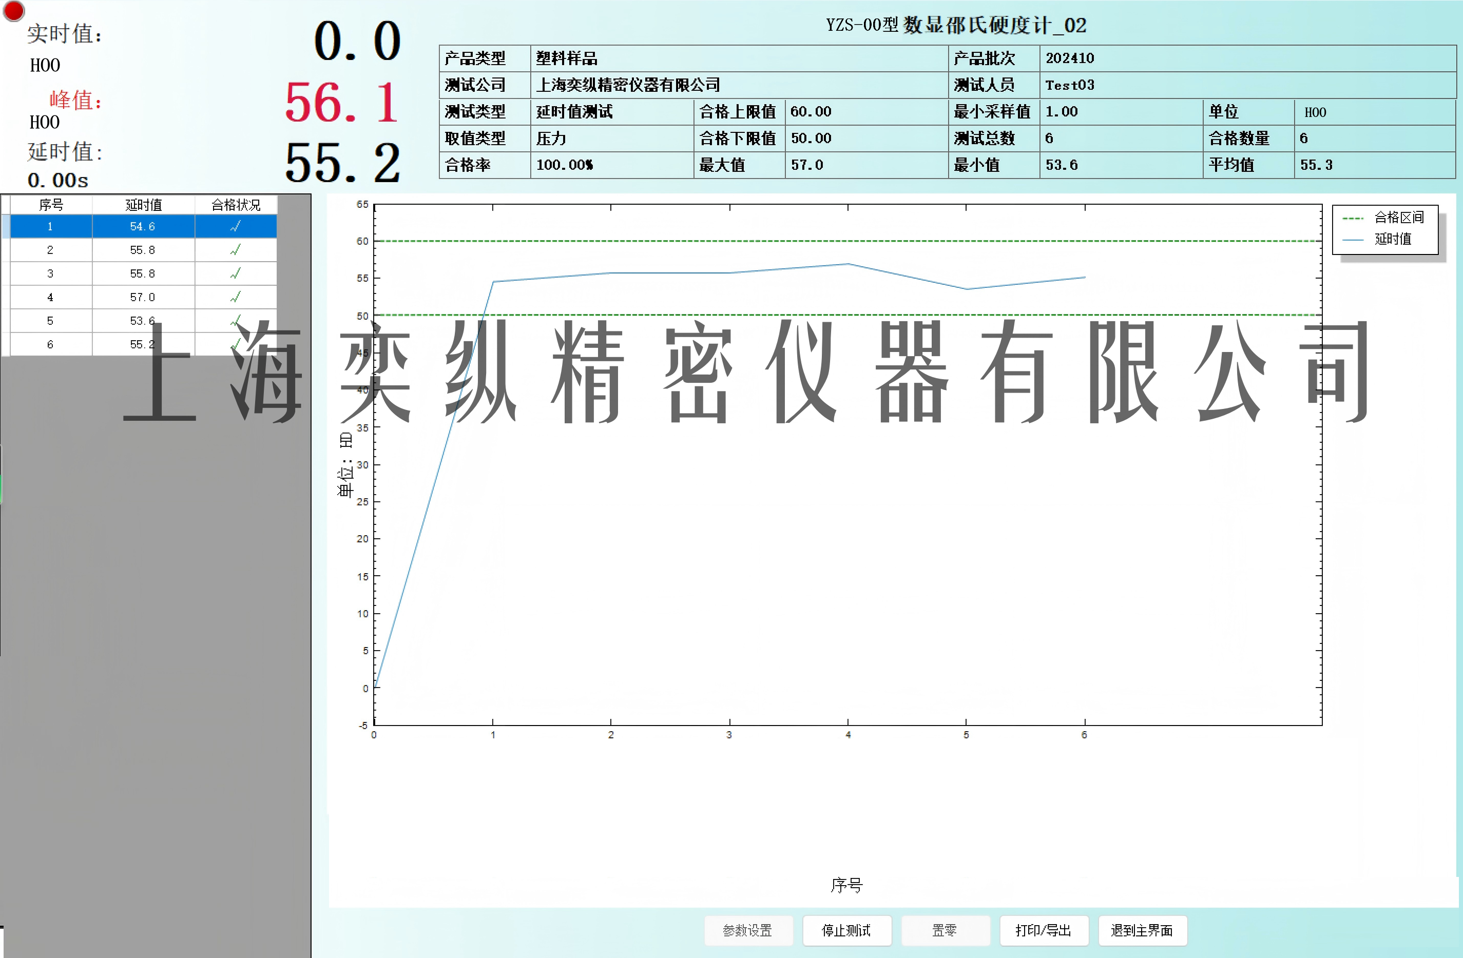1463x958 pixels.
Task: Select row 2 in results table
Action: (x=143, y=250)
